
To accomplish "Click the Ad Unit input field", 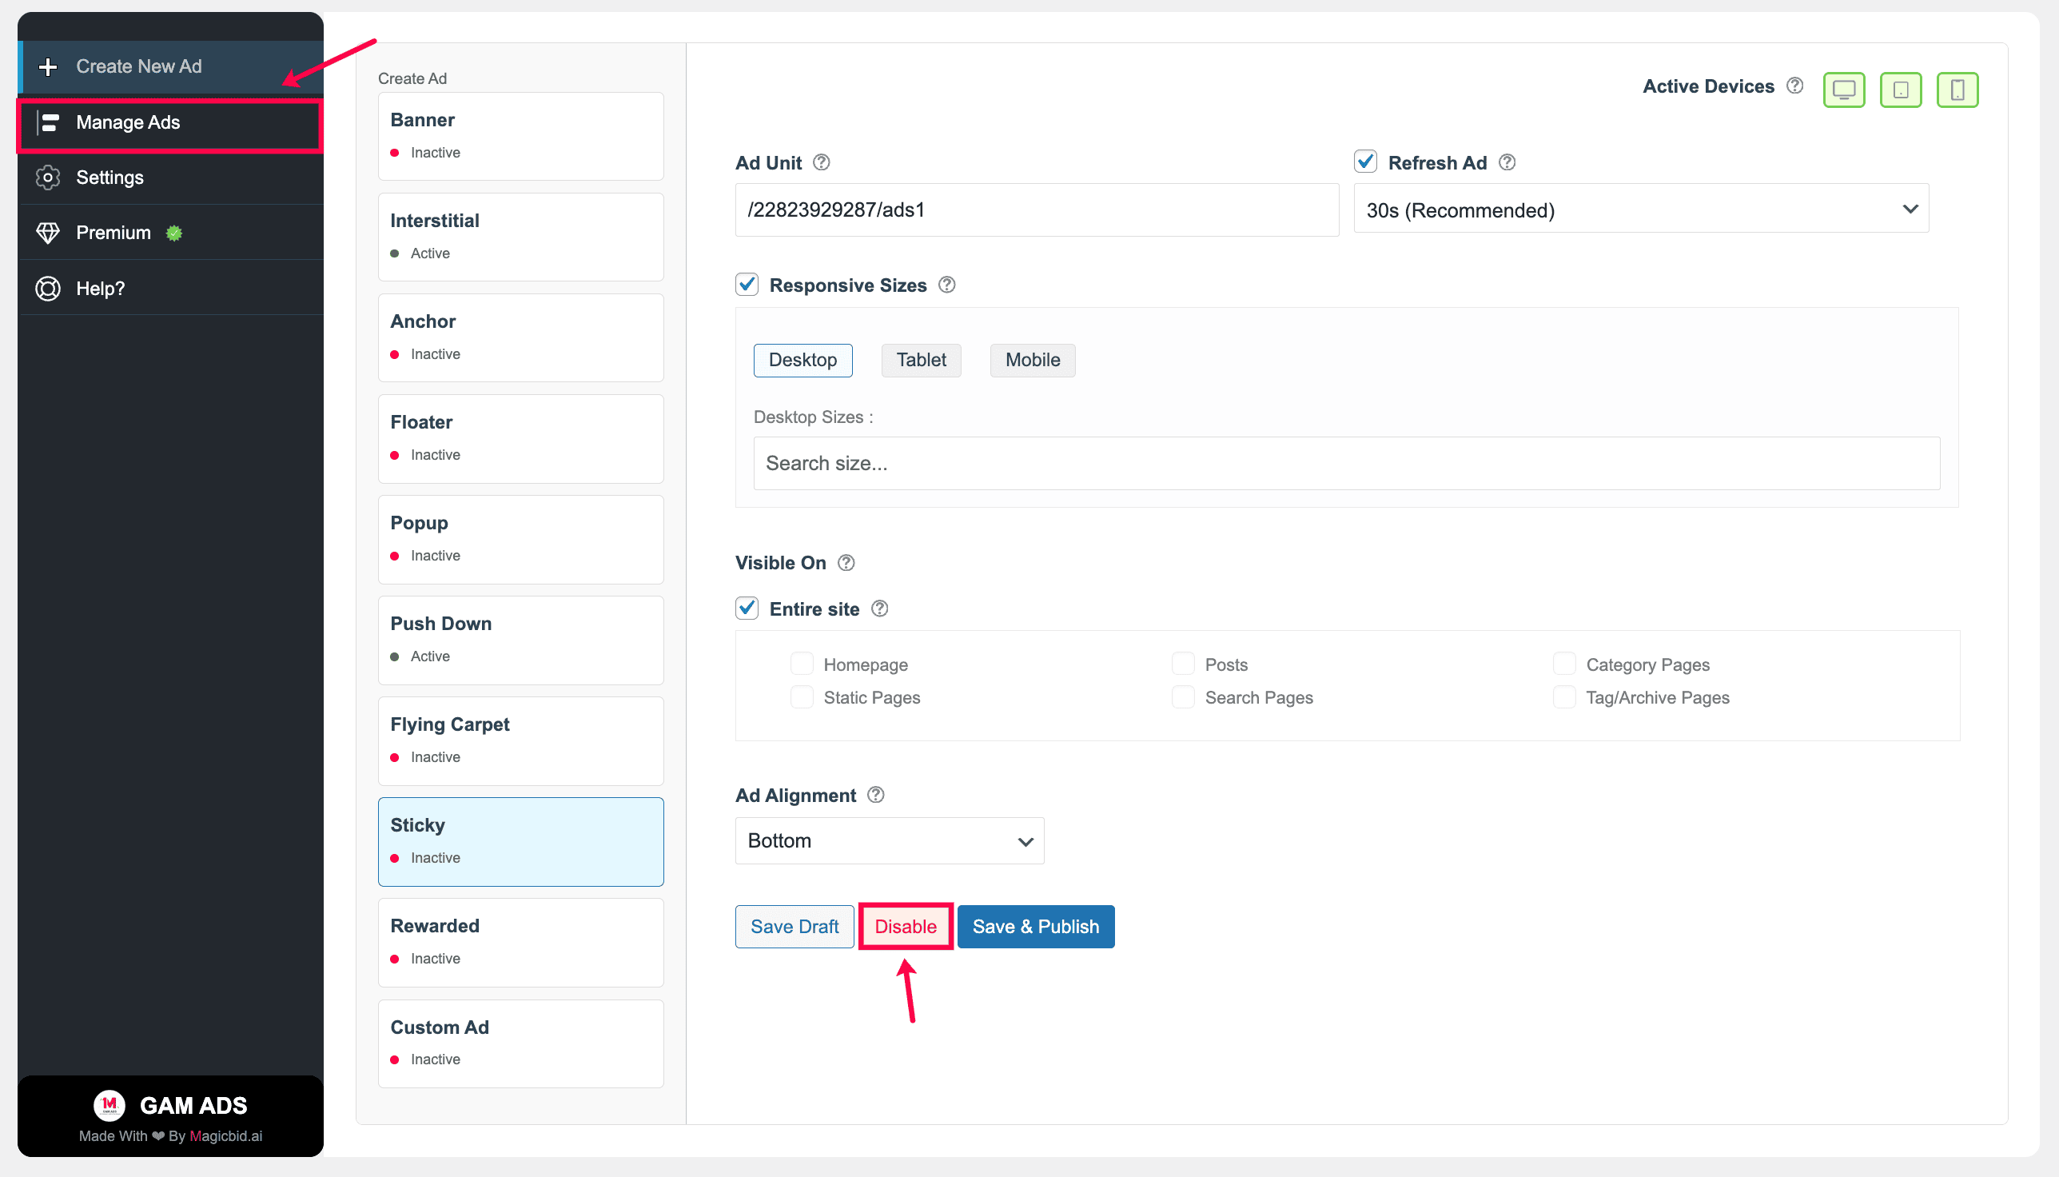I will pos(1037,209).
